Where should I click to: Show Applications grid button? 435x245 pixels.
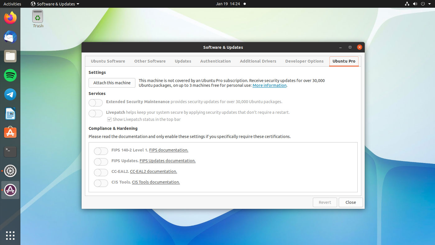[10, 235]
